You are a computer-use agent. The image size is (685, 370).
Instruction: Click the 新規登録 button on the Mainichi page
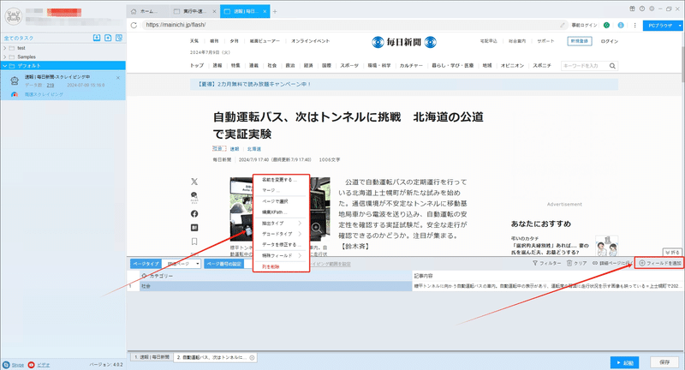pyautogui.click(x=580, y=41)
